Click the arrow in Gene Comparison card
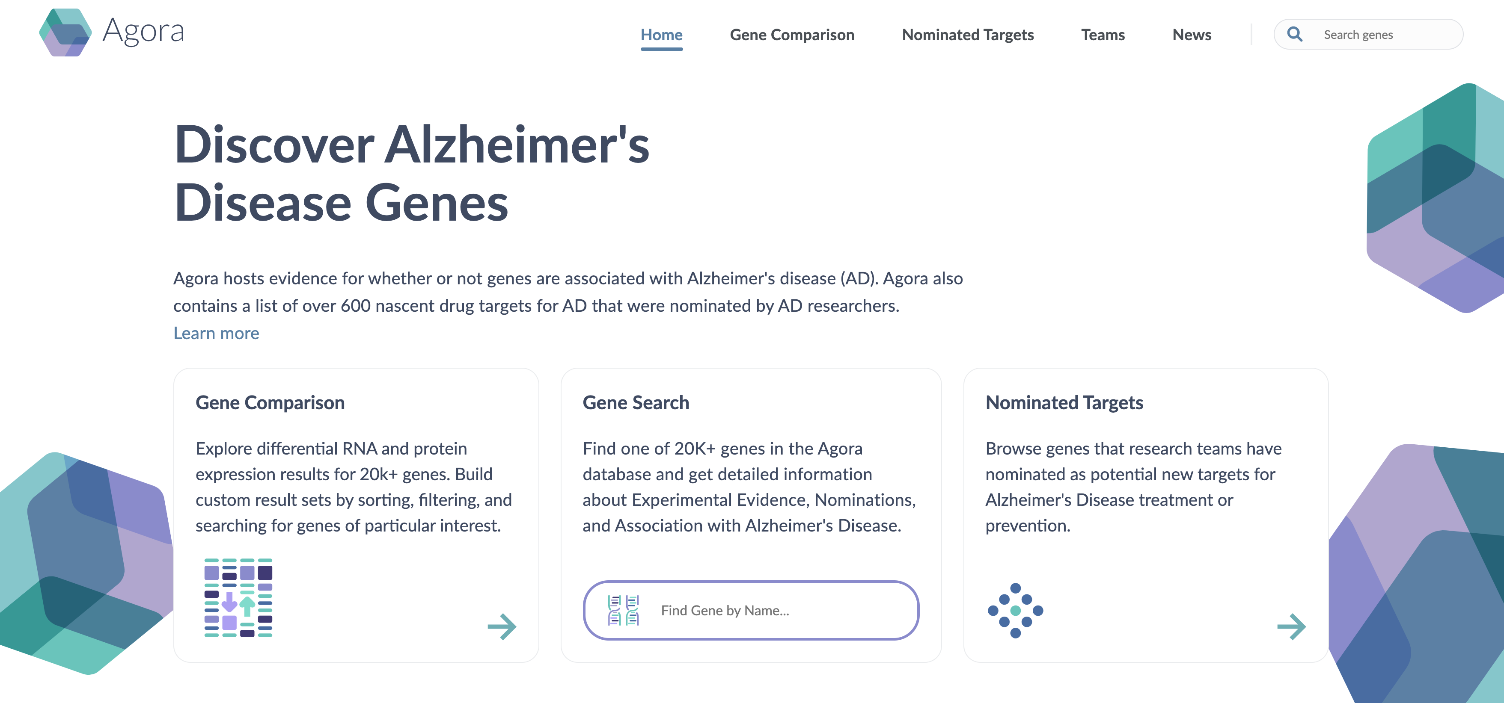Viewport: 1504px width, 703px height. coord(502,626)
